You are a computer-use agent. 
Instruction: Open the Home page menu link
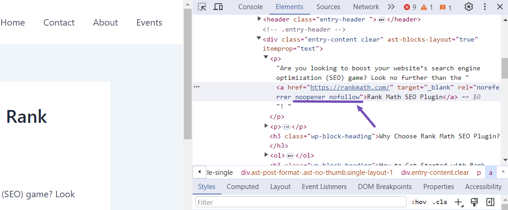coord(13,22)
